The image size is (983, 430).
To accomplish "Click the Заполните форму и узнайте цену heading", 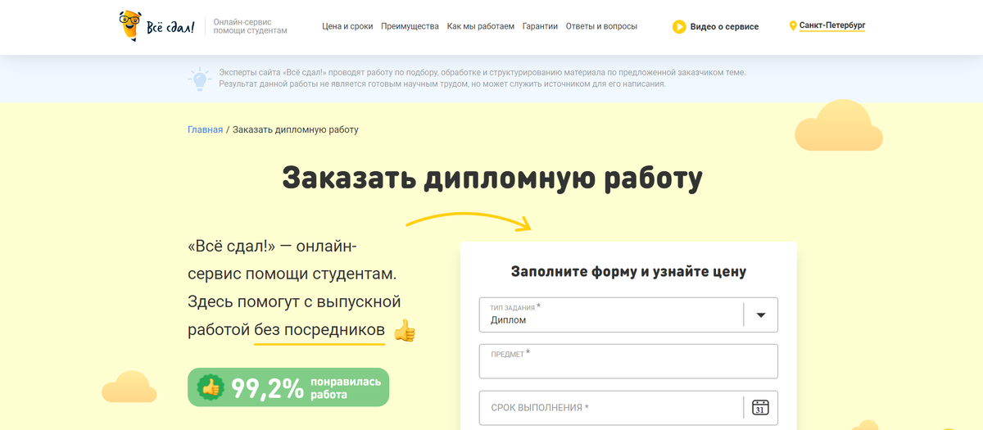I will click(628, 271).
